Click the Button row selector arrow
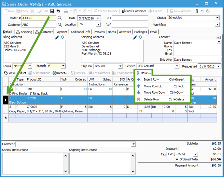Screen dimensions: 224x177 pyautogui.click(x=6, y=100)
